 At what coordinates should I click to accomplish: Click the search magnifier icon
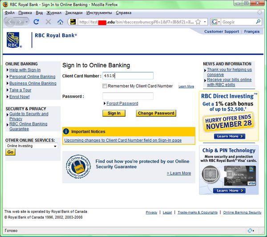click(258, 22)
